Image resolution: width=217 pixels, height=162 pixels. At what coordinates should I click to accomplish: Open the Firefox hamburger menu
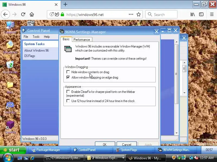[x=212, y=14]
